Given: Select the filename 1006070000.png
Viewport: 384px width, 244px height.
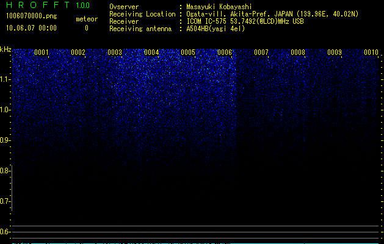Looking at the screenshot, I should click(x=32, y=16).
